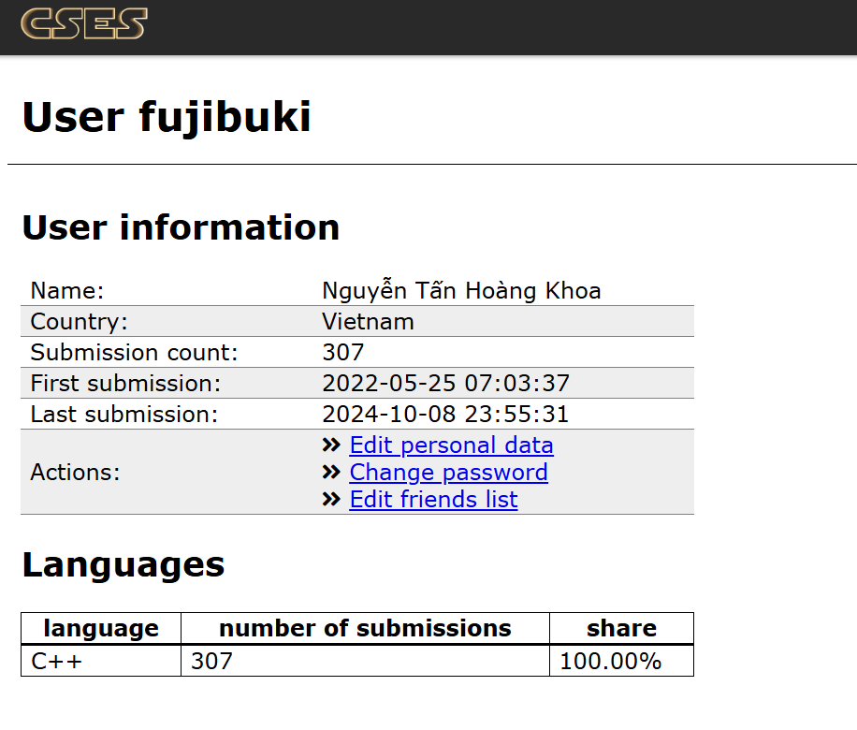Viewport: 857px width, 730px height.
Task: Click the C++ cell in languages table
Action: coord(56,662)
